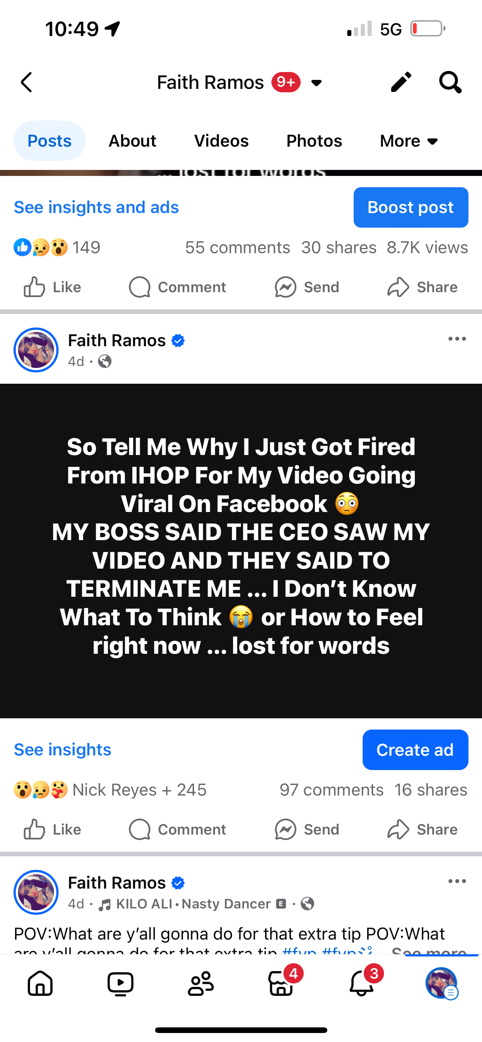Go to the Home feed icon

coord(40,983)
